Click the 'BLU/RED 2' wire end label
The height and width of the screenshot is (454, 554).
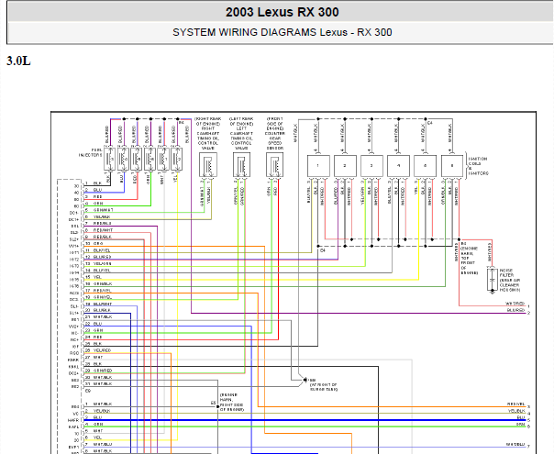pyautogui.click(x=518, y=311)
